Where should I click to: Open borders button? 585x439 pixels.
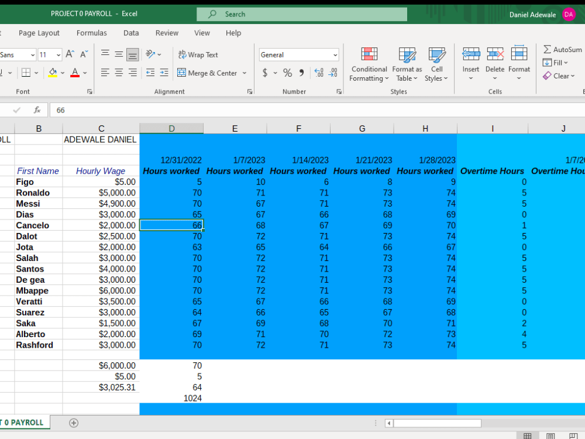(26, 73)
